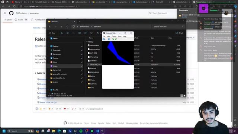Click Downloads in the Explorer address bar

pos(84,26)
